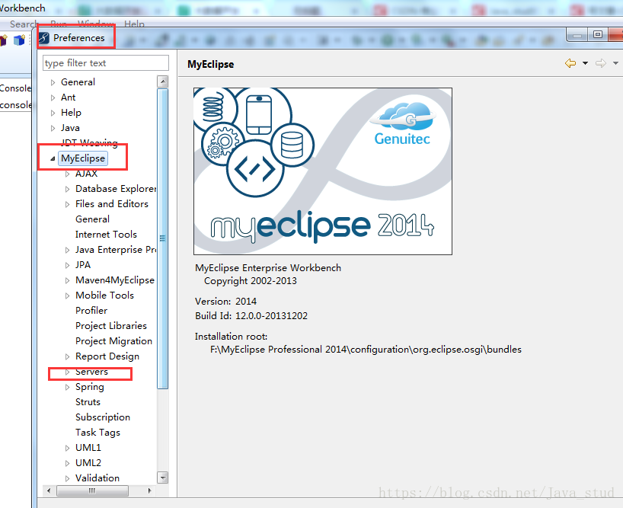Click the Build Id 12.0.0-20131202 text
623x508 pixels.
[x=251, y=316]
